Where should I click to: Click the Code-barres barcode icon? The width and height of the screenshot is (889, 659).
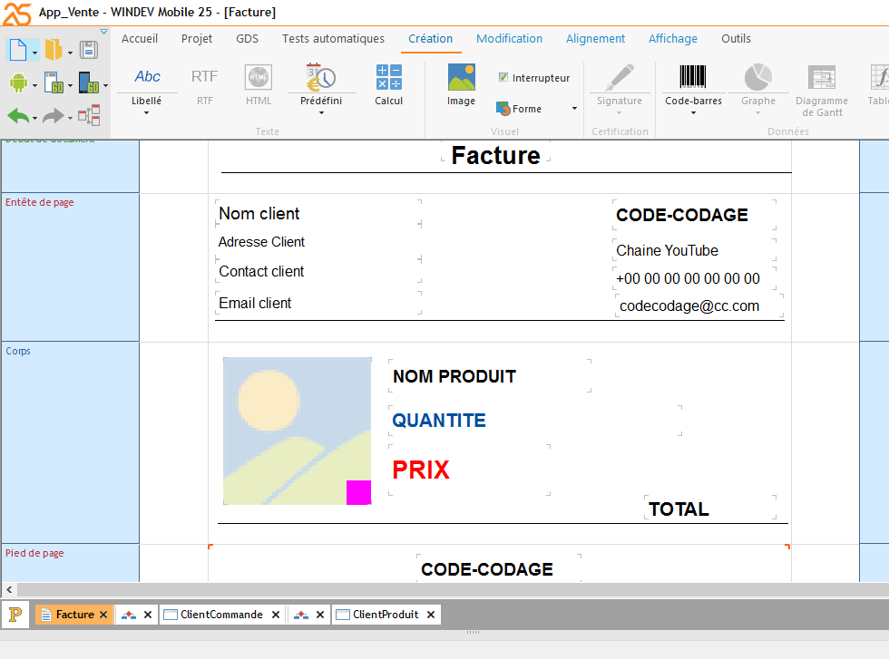click(x=693, y=77)
